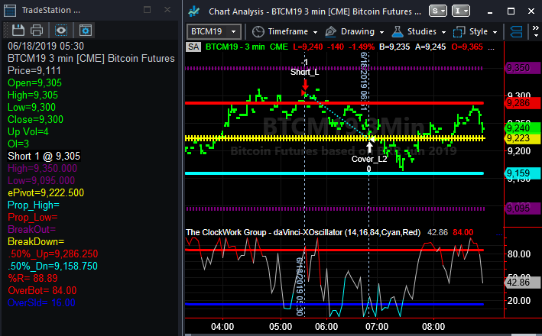Open the Drawing tools menu
542x336 pixels.
click(355, 32)
